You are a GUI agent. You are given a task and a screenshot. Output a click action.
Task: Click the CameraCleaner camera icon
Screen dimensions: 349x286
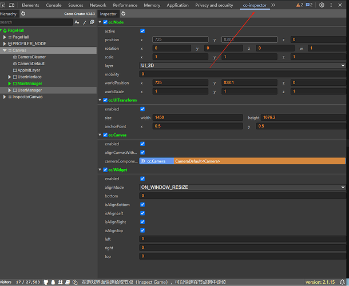(x=15, y=57)
